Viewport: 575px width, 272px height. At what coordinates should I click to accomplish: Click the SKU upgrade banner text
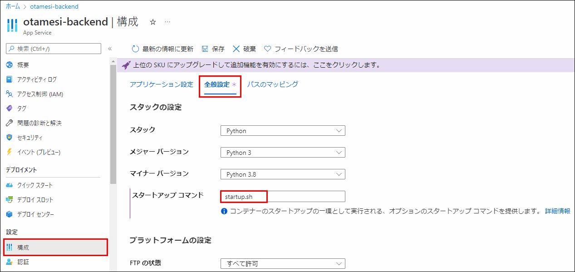(256, 65)
